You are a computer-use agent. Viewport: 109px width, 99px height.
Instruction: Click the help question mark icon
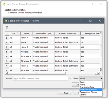click(92, 4)
